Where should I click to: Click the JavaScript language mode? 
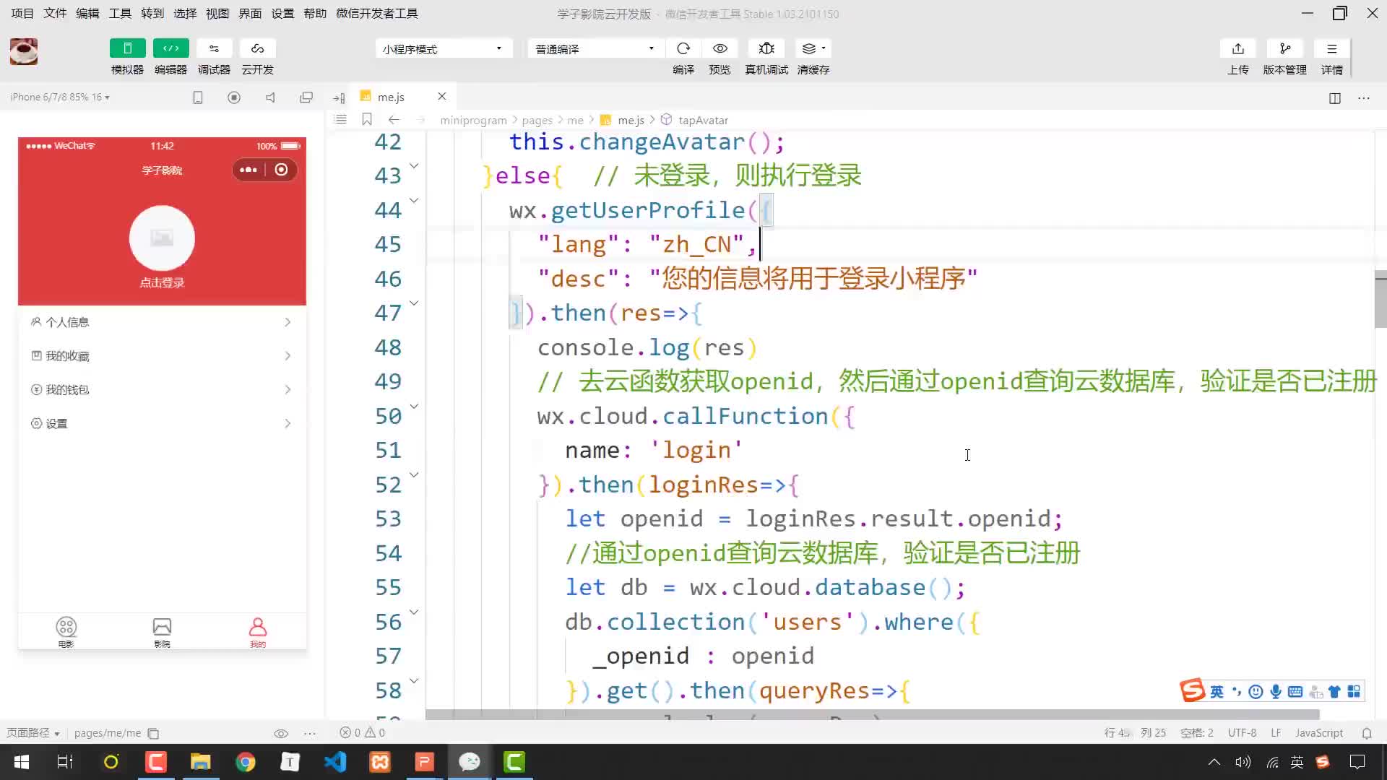[1319, 733]
